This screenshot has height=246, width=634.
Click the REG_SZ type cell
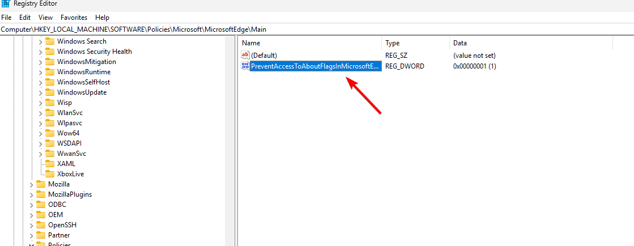[397, 56]
